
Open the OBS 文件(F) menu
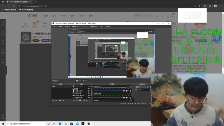pos(55,27)
